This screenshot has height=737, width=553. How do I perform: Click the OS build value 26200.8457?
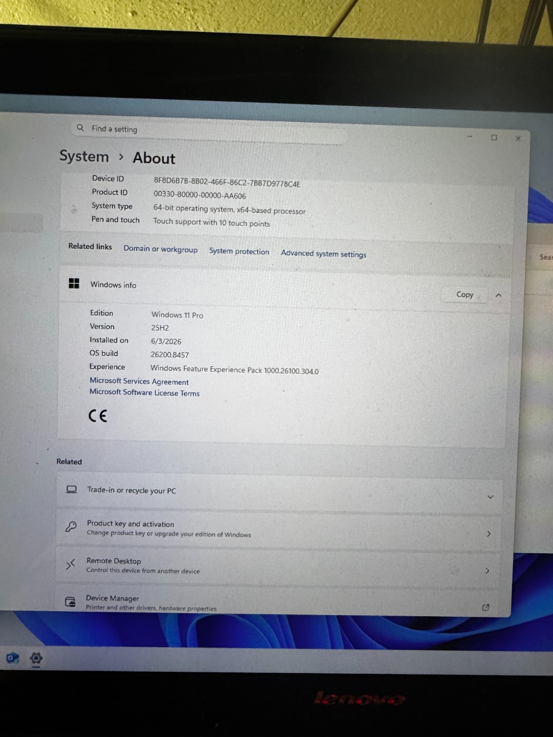click(170, 355)
